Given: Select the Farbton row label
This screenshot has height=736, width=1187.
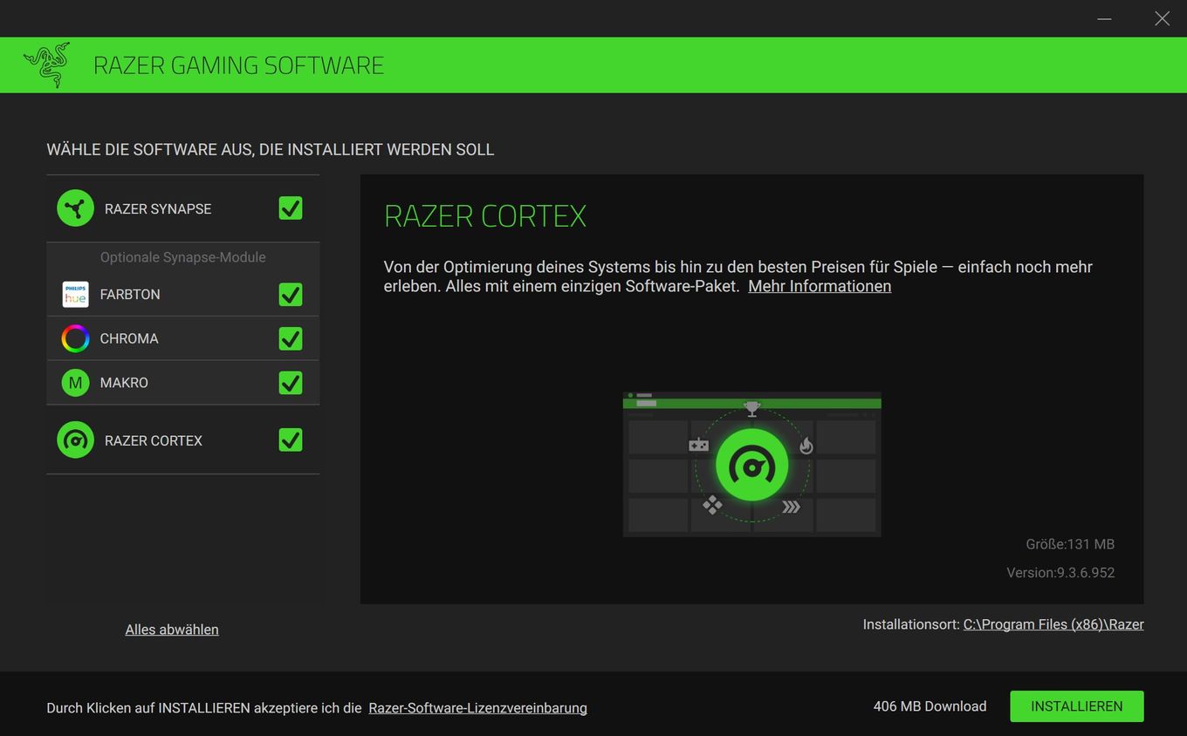Looking at the screenshot, I should (130, 295).
